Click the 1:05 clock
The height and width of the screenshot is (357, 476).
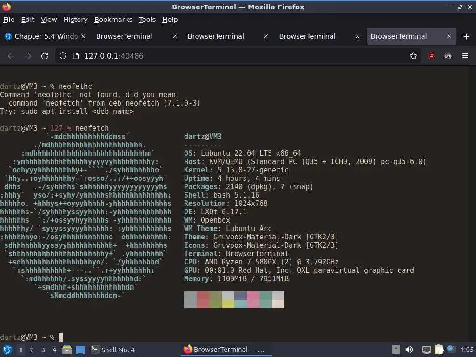click(x=467, y=350)
